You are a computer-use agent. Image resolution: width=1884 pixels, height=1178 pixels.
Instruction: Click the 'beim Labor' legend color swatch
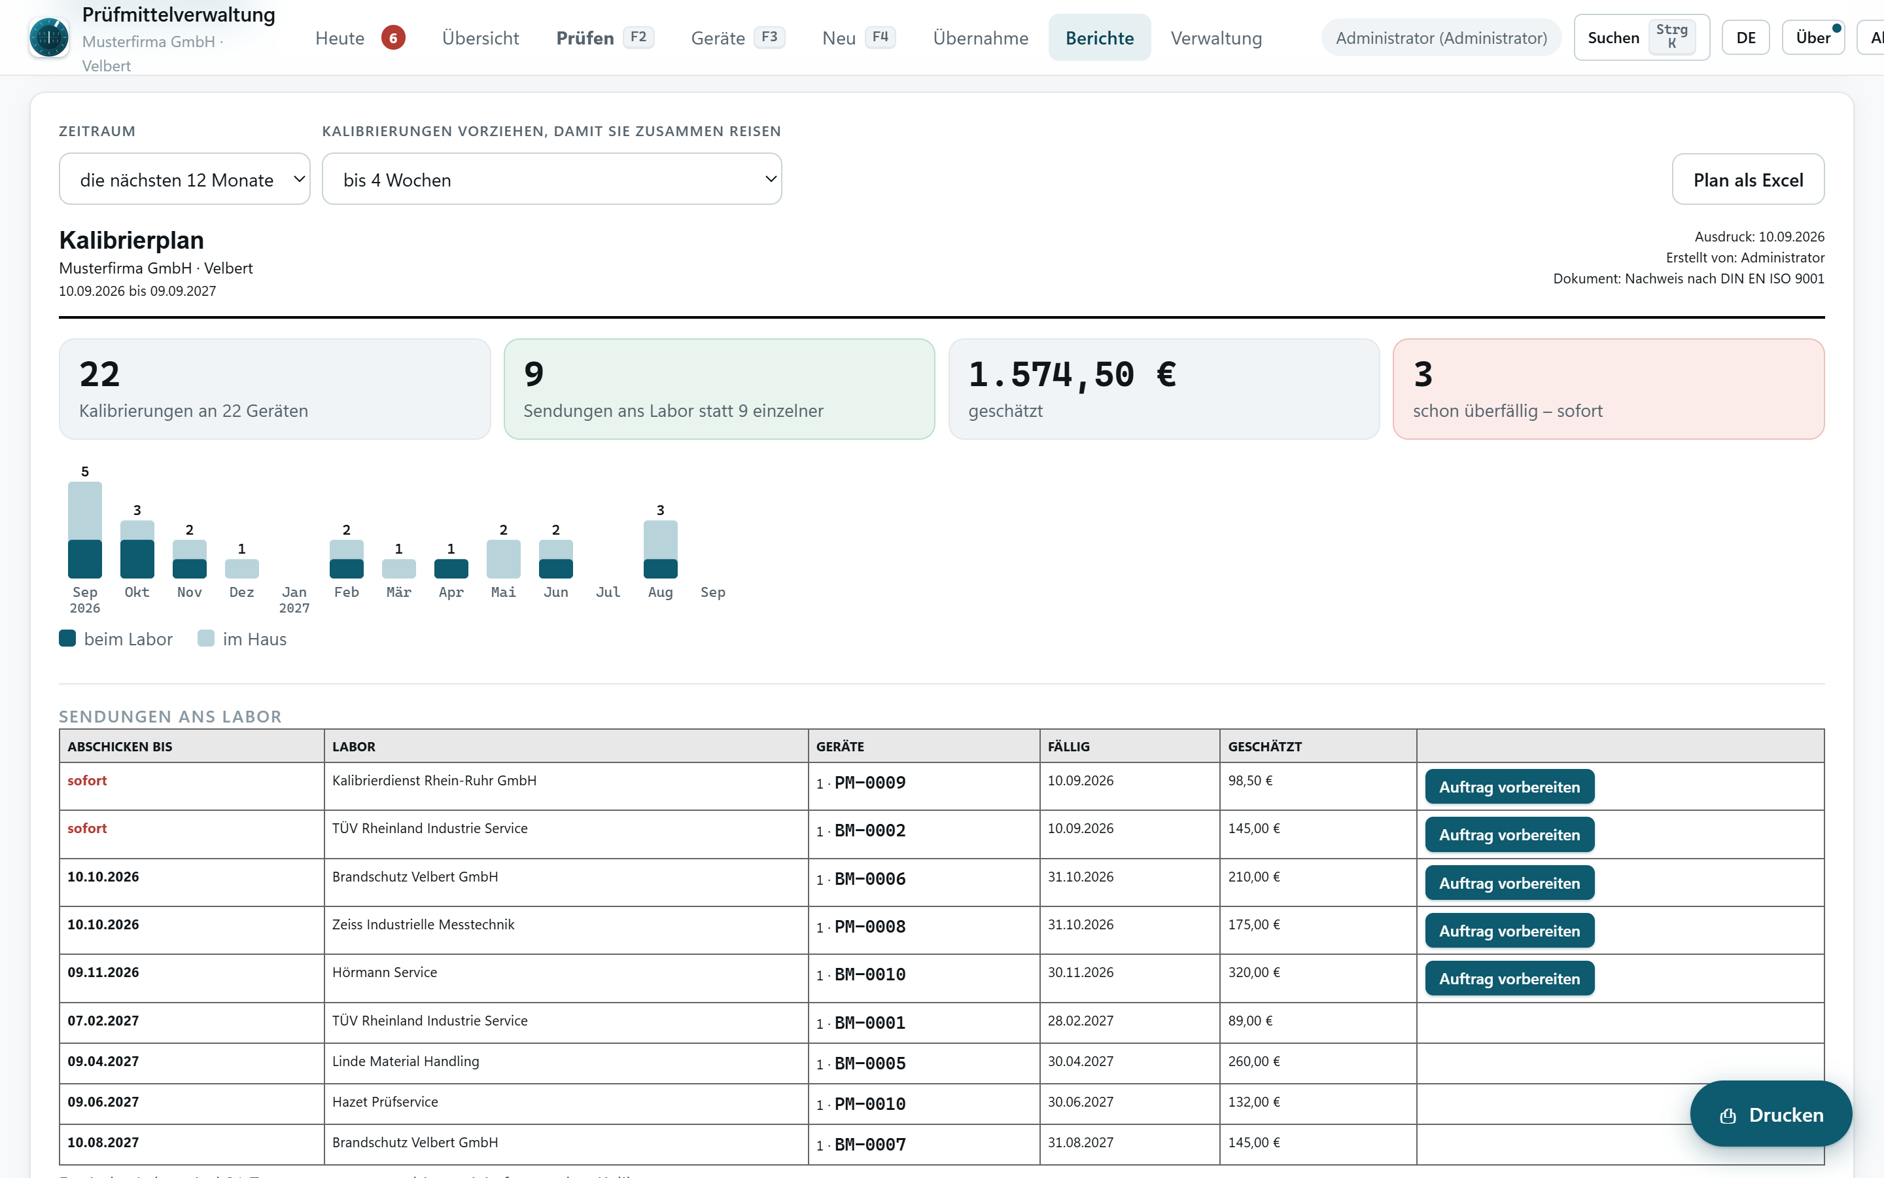[68, 639]
